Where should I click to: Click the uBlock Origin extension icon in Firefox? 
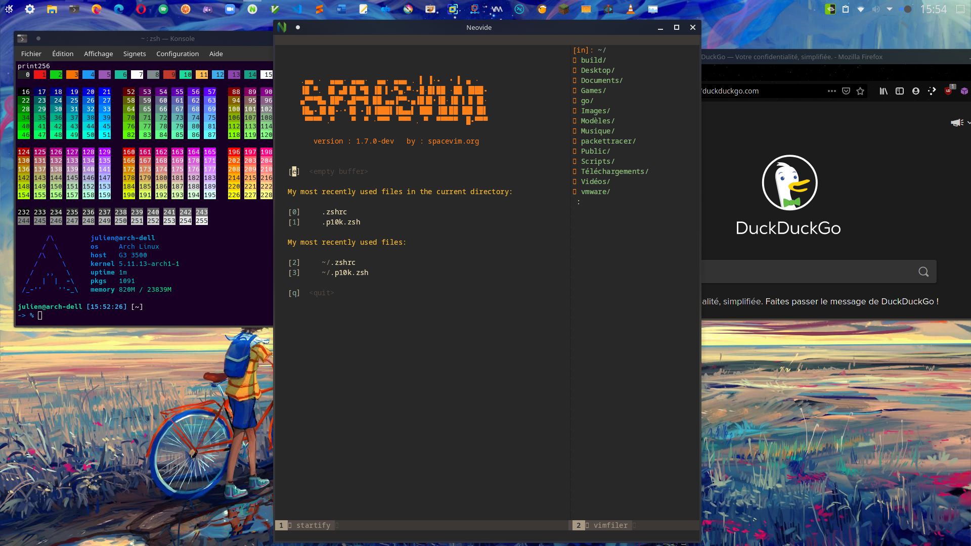947,91
